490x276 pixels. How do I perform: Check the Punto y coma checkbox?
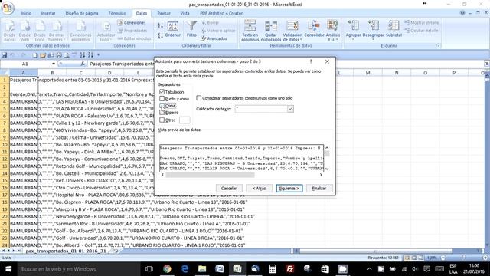click(162, 99)
